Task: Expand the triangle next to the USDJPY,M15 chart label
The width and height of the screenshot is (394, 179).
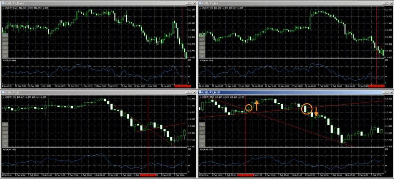Action: (200, 97)
